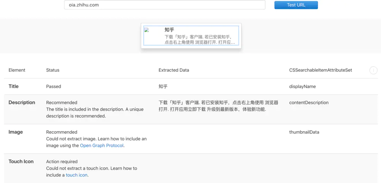Click the thumbnailData attribute cell

click(x=304, y=132)
